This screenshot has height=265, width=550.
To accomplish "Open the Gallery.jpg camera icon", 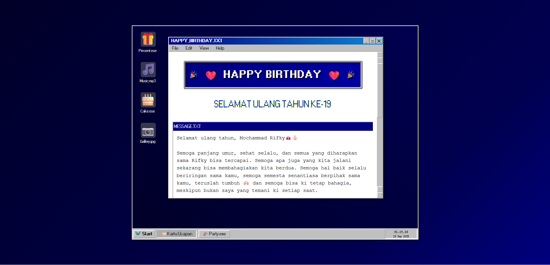I will click(148, 131).
